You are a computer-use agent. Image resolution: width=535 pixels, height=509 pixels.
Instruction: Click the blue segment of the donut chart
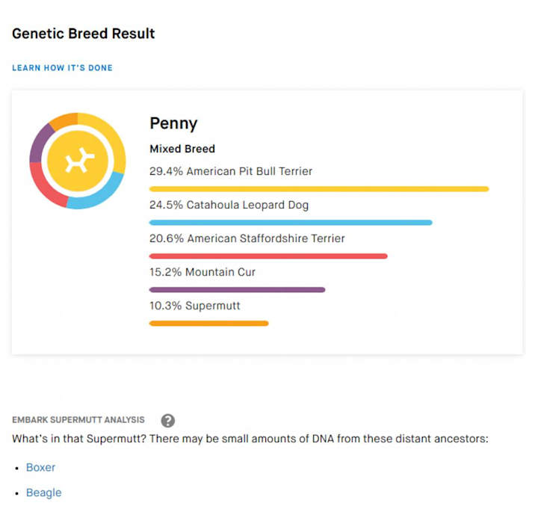pyautogui.click(x=99, y=194)
